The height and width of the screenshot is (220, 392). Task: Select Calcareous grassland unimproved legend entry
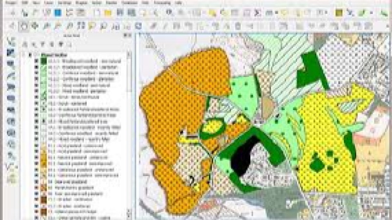click(81, 170)
